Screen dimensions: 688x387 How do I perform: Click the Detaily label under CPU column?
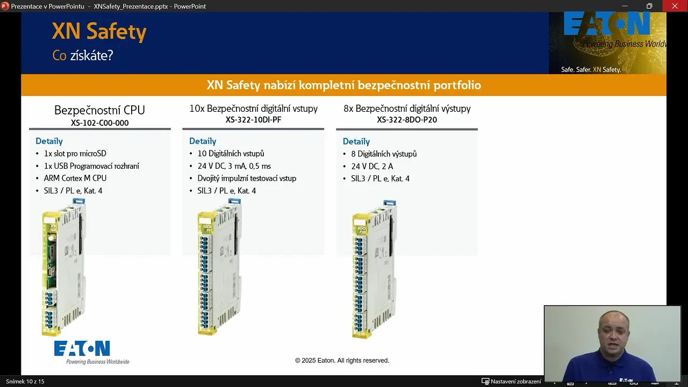[49, 141]
